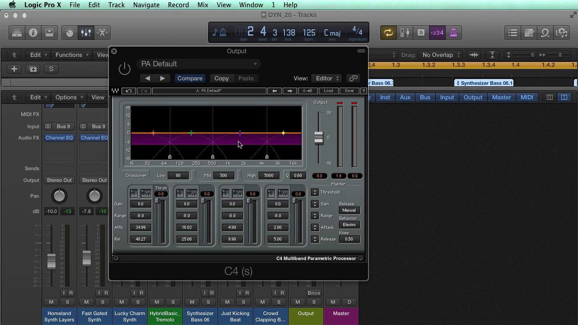
Task: Adjust Master Threshold stepper arrows
Action: tap(315, 192)
